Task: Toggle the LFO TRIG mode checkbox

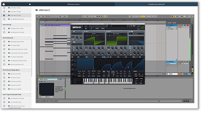Action: click(108, 71)
